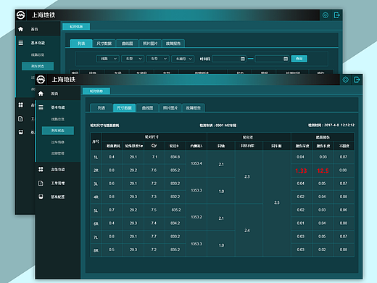Viewport: 377px width, 283px height.
Task: Switch to 列表 tab in front window
Action: (101, 108)
